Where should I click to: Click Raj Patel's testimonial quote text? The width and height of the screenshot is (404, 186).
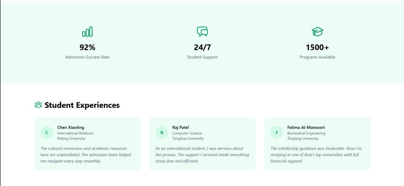click(x=202, y=155)
